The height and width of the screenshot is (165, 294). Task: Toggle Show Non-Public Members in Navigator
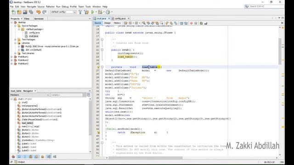[31, 157]
